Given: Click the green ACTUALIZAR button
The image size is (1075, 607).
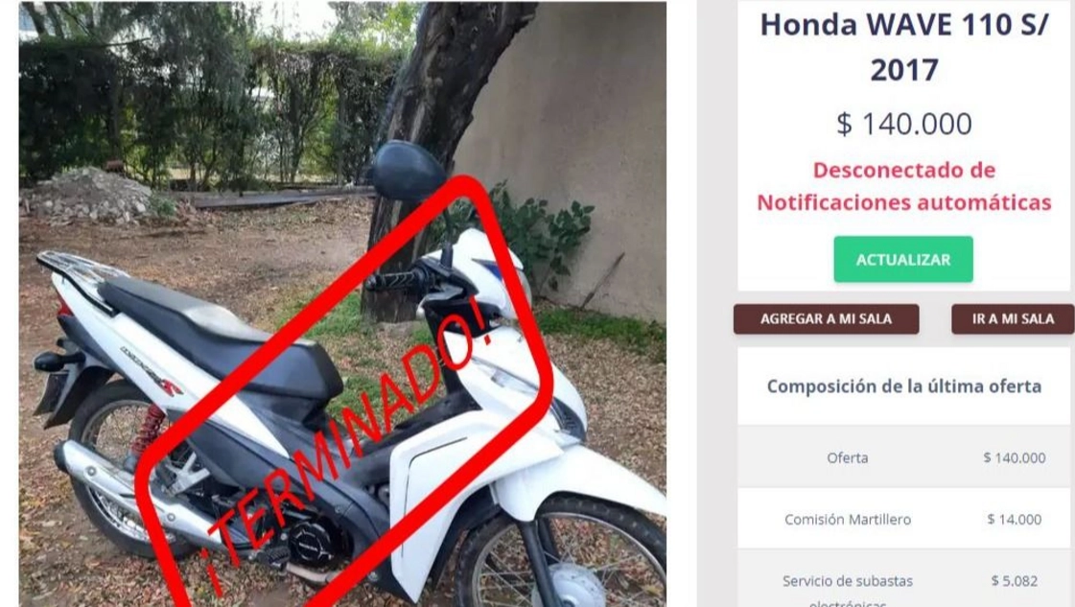Looking at the screenshot, I should point(903,259).
